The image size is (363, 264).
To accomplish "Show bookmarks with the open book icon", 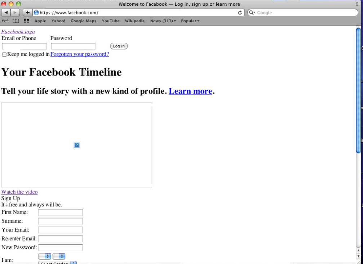I will point(16,21).
